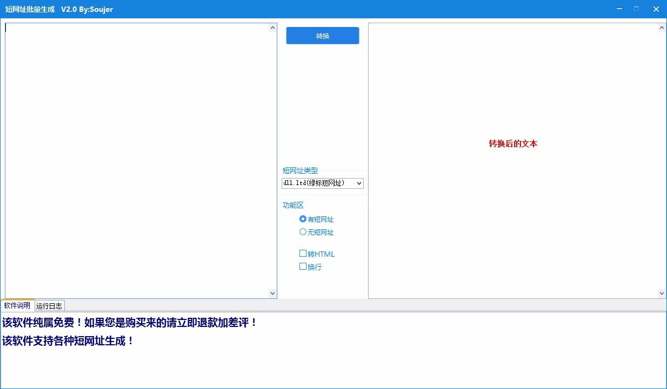The width and height of the screenshot is (667, 389).
Task: Click left text area scroll-up arrow
Action: pyautogui.click(x=272, y=28)
